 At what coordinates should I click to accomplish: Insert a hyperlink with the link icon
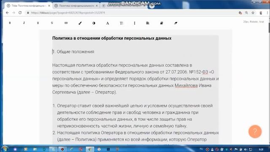pyautogui.click(x=66, y=23)
